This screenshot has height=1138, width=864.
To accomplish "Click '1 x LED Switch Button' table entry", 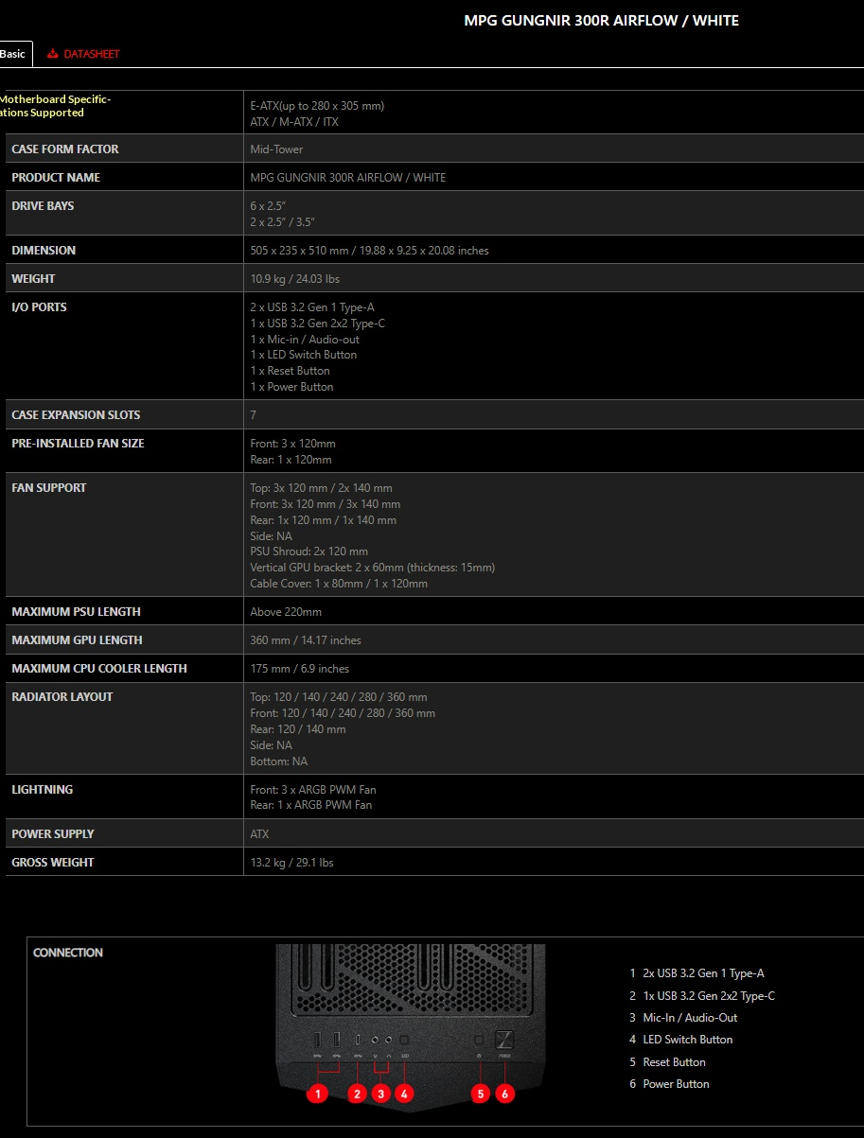I will pyautogui.click(x=304, y=355).
